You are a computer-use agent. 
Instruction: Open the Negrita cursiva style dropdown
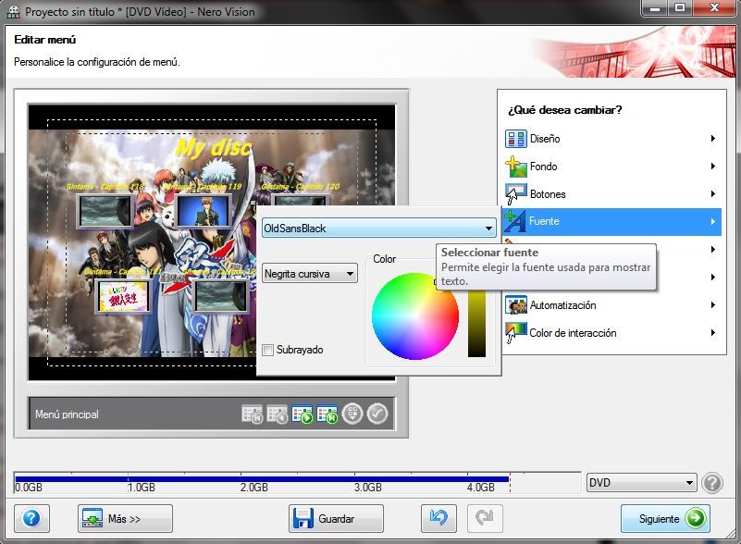[x=310, y=274]
